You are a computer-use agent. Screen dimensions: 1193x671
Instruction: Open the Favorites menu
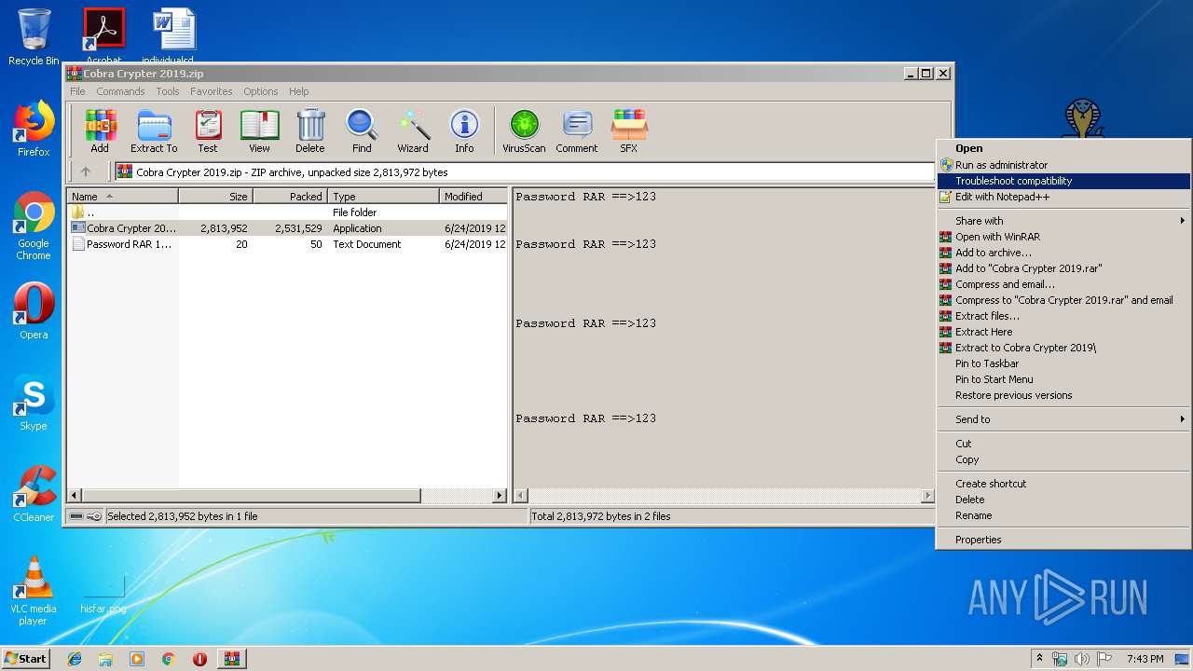(x=212, y=91)
